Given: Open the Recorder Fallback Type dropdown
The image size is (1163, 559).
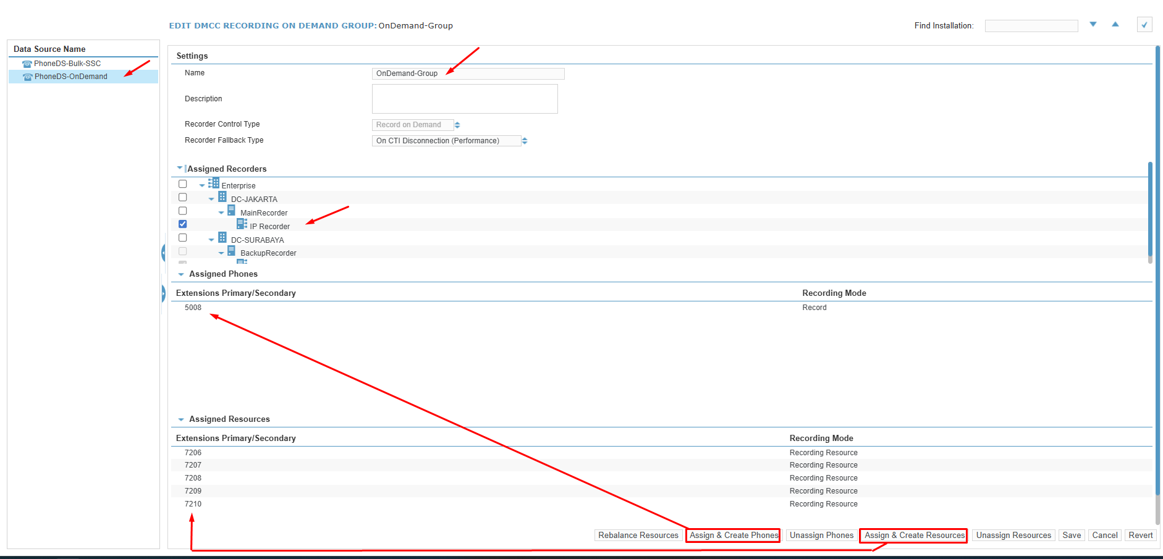Looking at the screenshot, I should 524,141.
